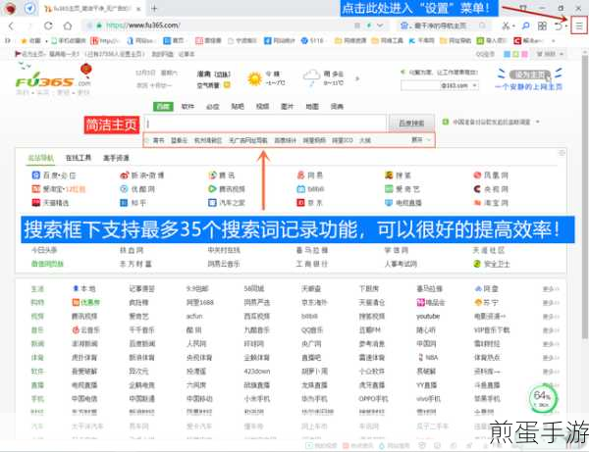
Task: Go back with the browser back arrow
Action: (11, 25)
